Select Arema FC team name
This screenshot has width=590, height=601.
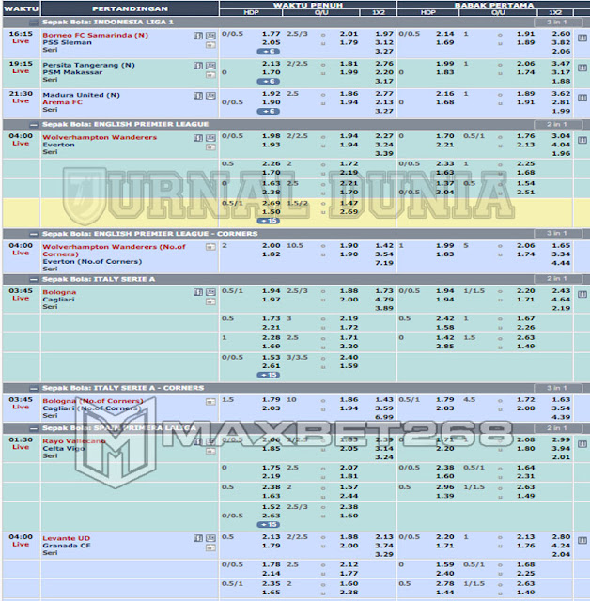pyautogui.click(x=63, y=102)
